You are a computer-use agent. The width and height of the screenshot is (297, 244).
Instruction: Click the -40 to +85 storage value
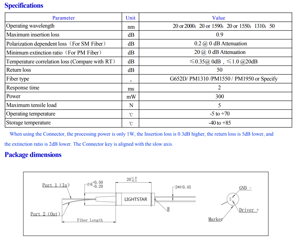pyautogui.click(x=219, y=123)
